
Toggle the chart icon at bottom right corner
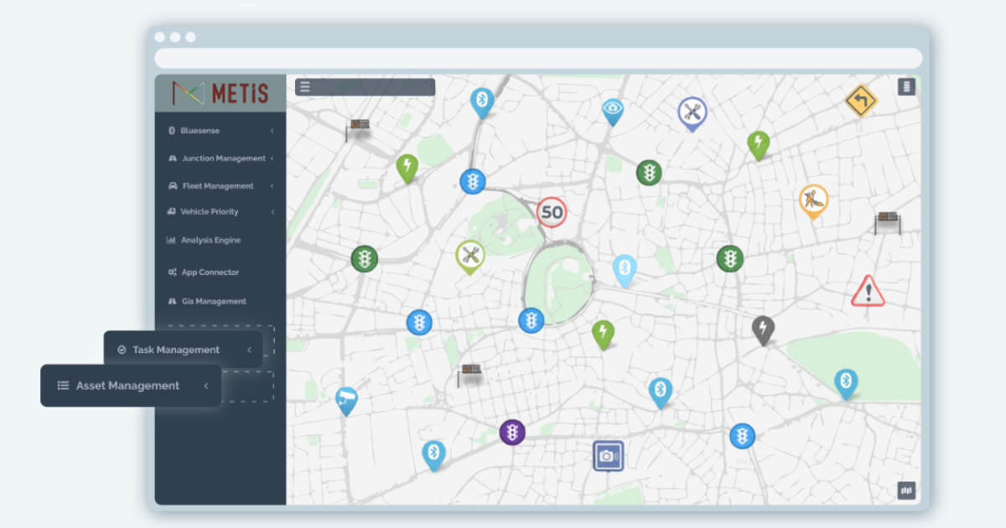tap(905, 489)
